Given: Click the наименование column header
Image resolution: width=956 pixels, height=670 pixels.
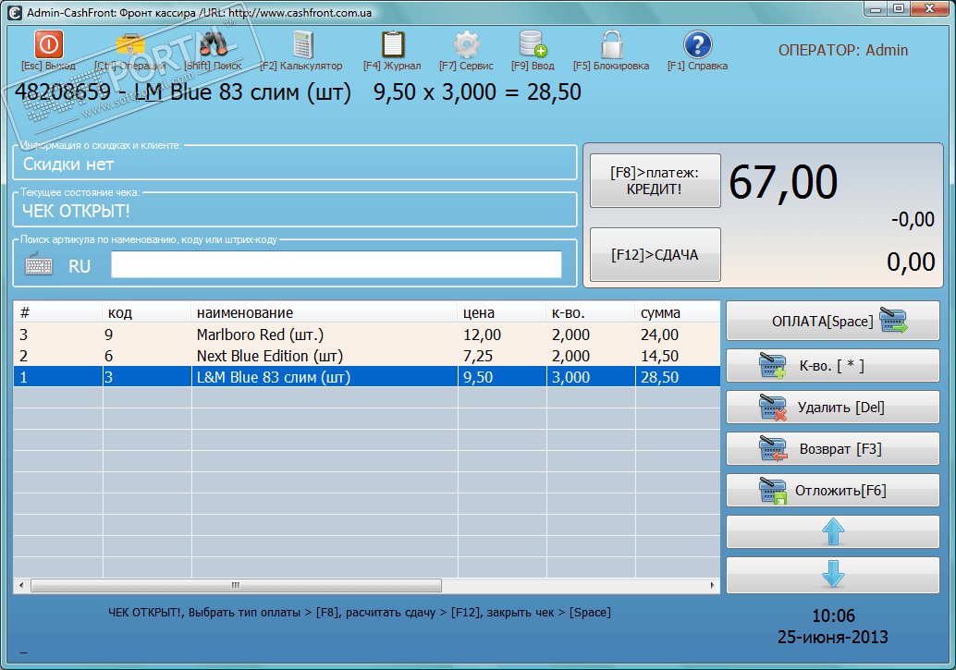Looking at the screenshot, I should (x=325, y=312).
